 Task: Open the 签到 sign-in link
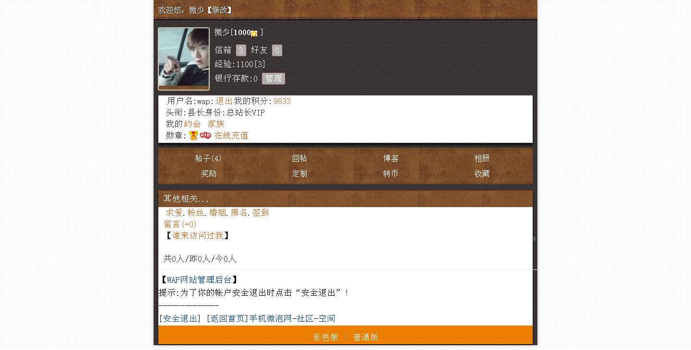coord(261,212)
